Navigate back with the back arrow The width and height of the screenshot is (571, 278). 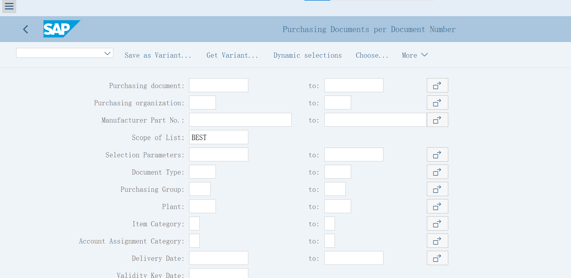(26, 29)
